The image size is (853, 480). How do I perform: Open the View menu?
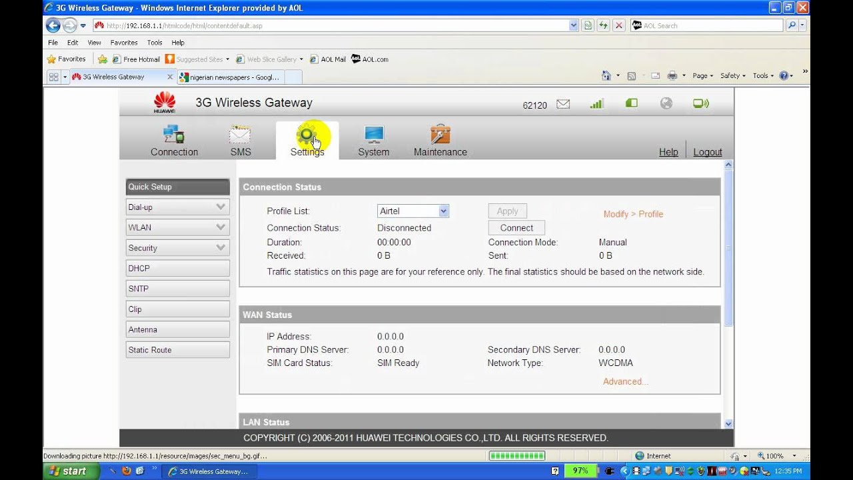95,42
